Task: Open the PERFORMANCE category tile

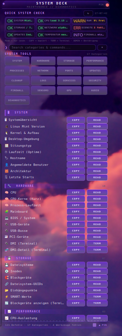Action: point(95,61)
